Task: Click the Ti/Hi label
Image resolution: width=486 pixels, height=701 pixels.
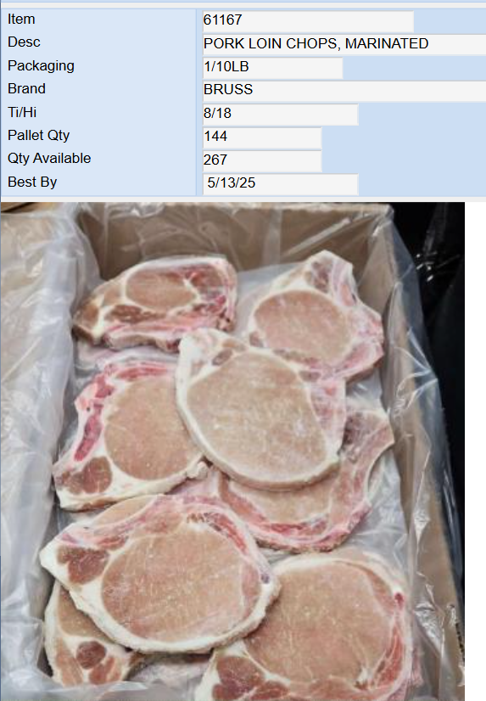Action: click(x=22, y=112)
